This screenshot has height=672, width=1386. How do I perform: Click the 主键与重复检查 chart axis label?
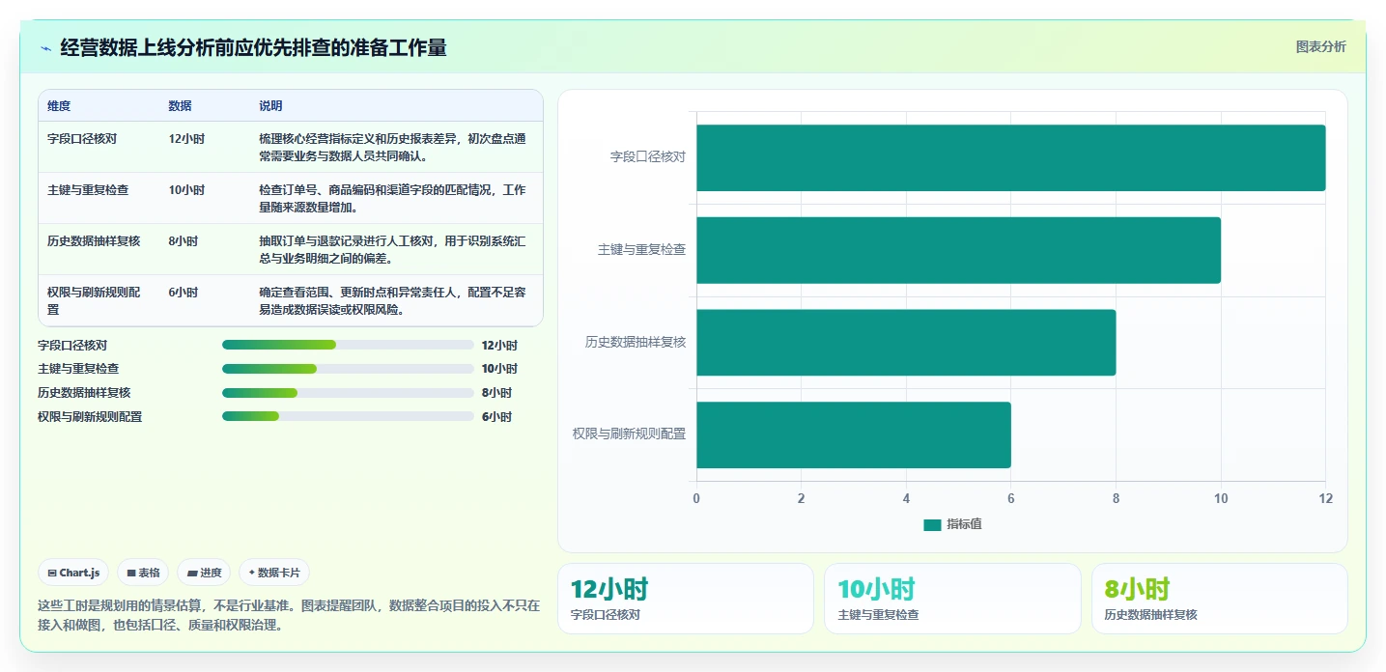click(642, 249)
